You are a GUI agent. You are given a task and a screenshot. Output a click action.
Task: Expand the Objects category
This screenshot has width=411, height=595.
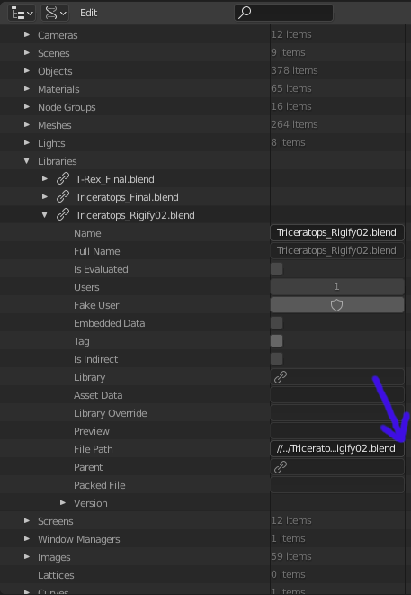point(27,71)
